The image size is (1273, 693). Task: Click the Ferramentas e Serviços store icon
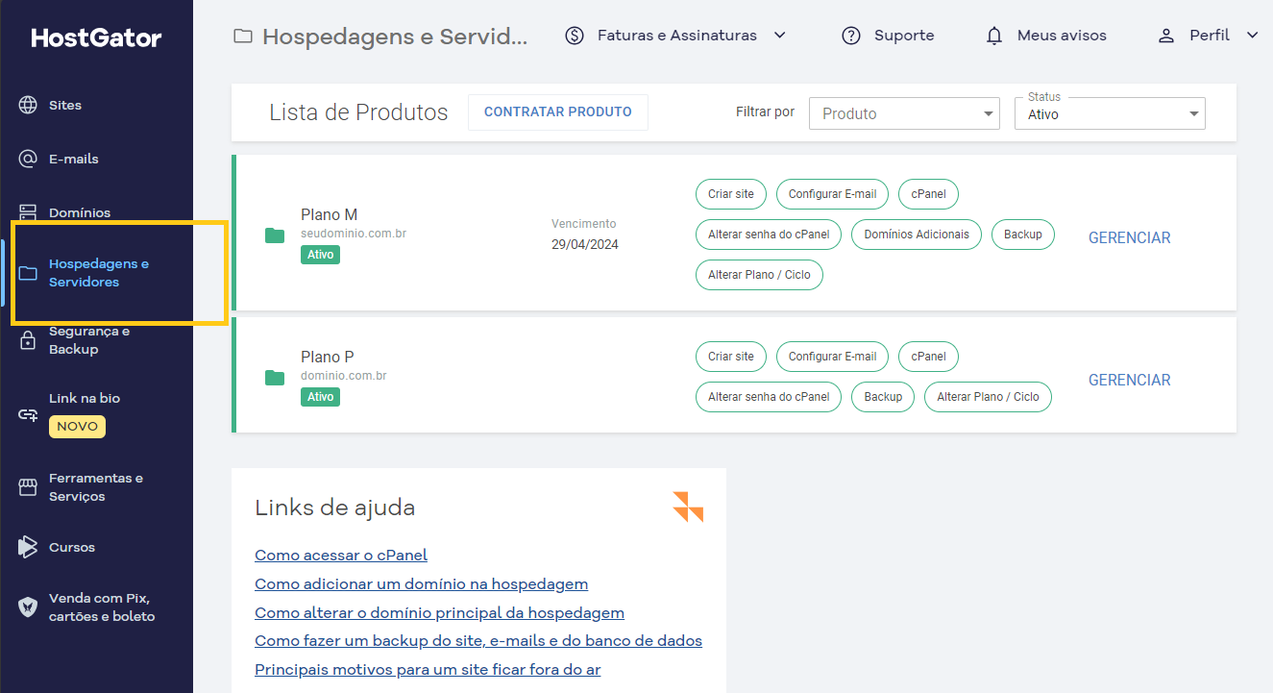click(x=28, y=487)
